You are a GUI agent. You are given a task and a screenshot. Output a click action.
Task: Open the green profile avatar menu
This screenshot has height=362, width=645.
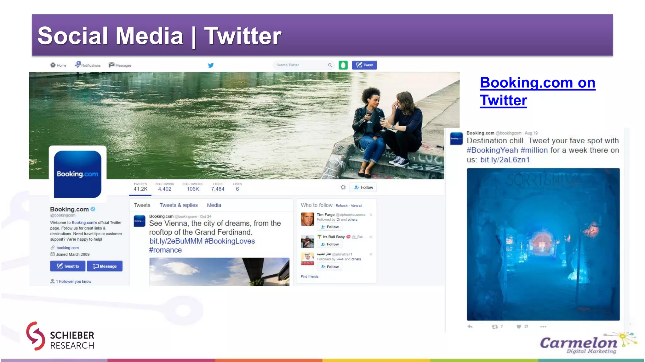[343, 65]
